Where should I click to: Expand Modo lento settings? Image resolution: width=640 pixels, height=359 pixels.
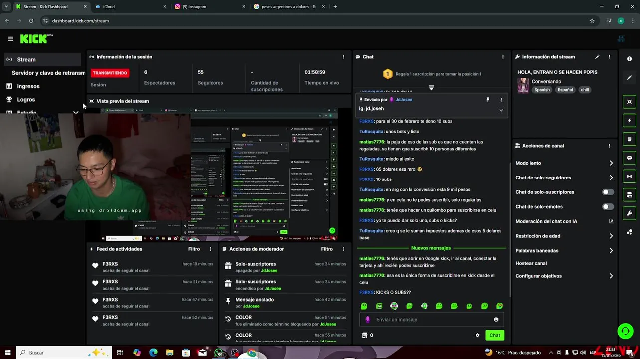coord(611,163)
